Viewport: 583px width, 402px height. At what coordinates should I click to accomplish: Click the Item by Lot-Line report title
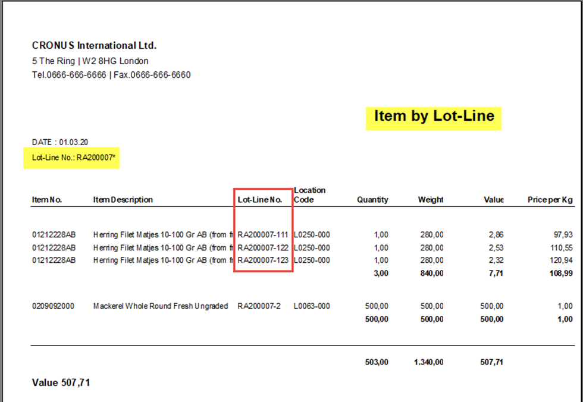pos(434,116)
